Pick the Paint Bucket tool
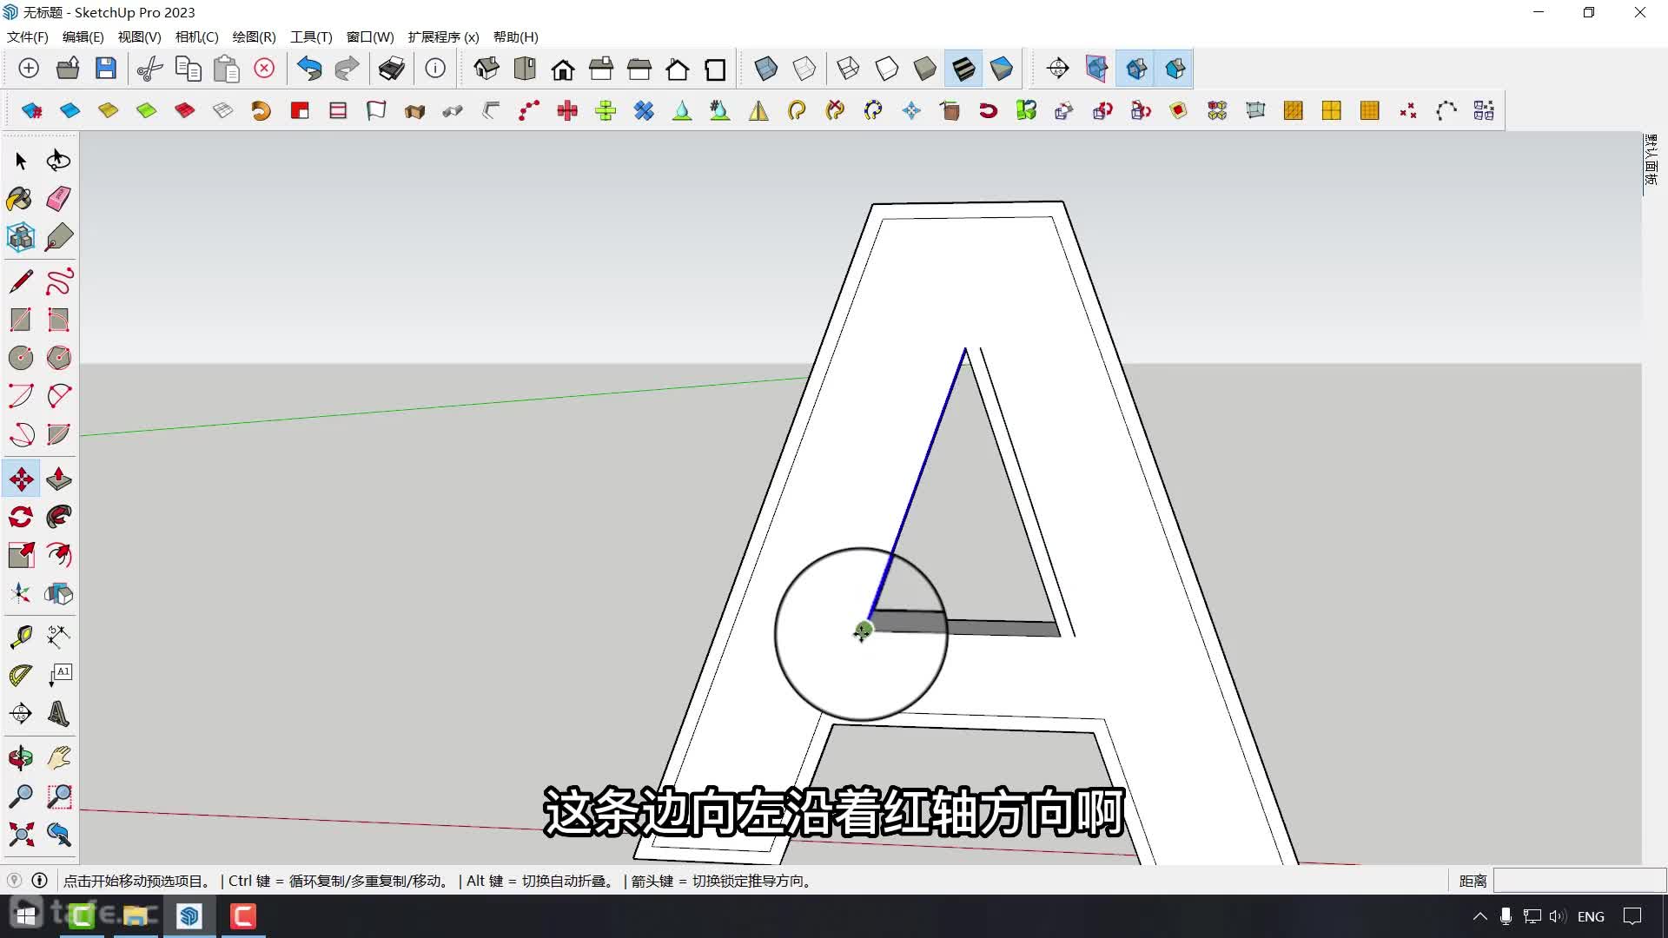 click(x=21, y=199)
